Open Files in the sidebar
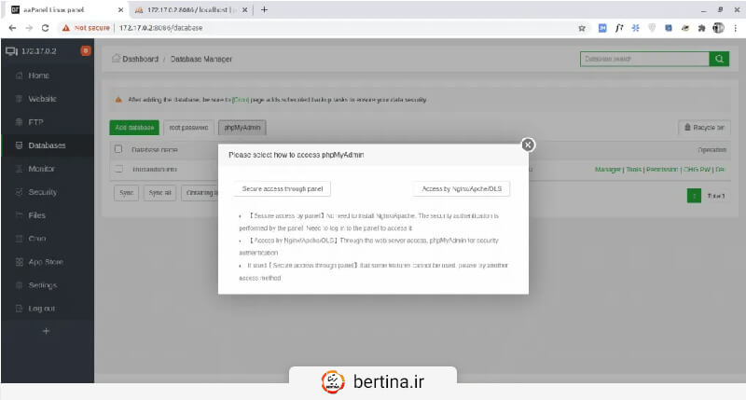This screenshot has height=400, width=746. [x=36, y=215]
